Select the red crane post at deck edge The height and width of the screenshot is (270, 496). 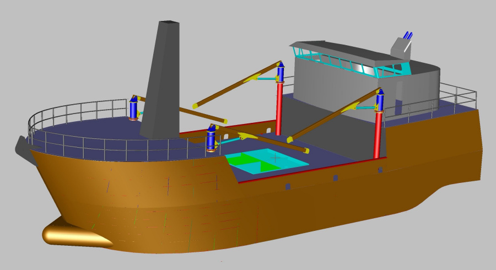(x=378, y=135)
